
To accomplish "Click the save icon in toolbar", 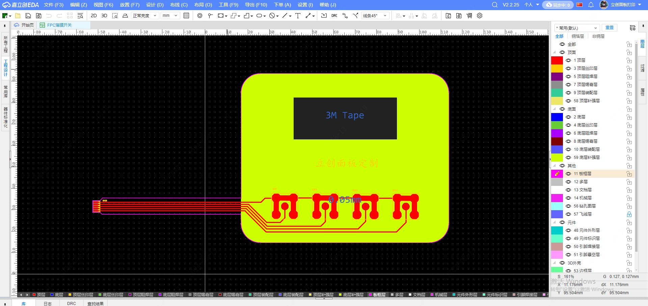I will point(28,16).
